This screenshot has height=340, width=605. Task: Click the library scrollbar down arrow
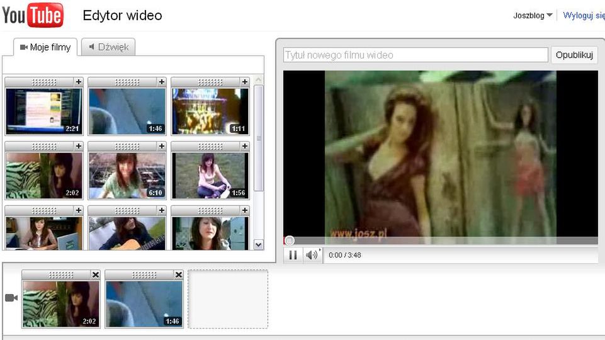coord(259,245)
